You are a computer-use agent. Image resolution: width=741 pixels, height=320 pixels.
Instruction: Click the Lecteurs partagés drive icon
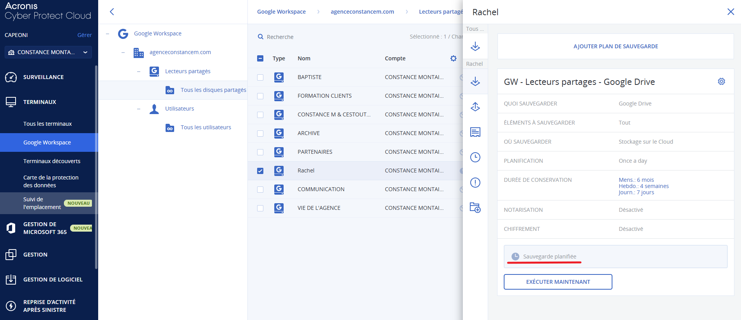(x=154, y=71)
